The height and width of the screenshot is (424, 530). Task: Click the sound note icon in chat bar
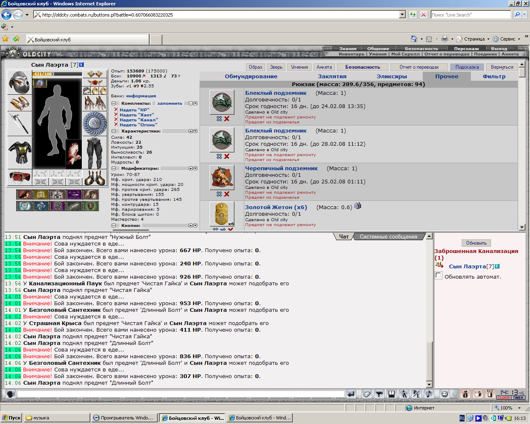tap(429, 394)
